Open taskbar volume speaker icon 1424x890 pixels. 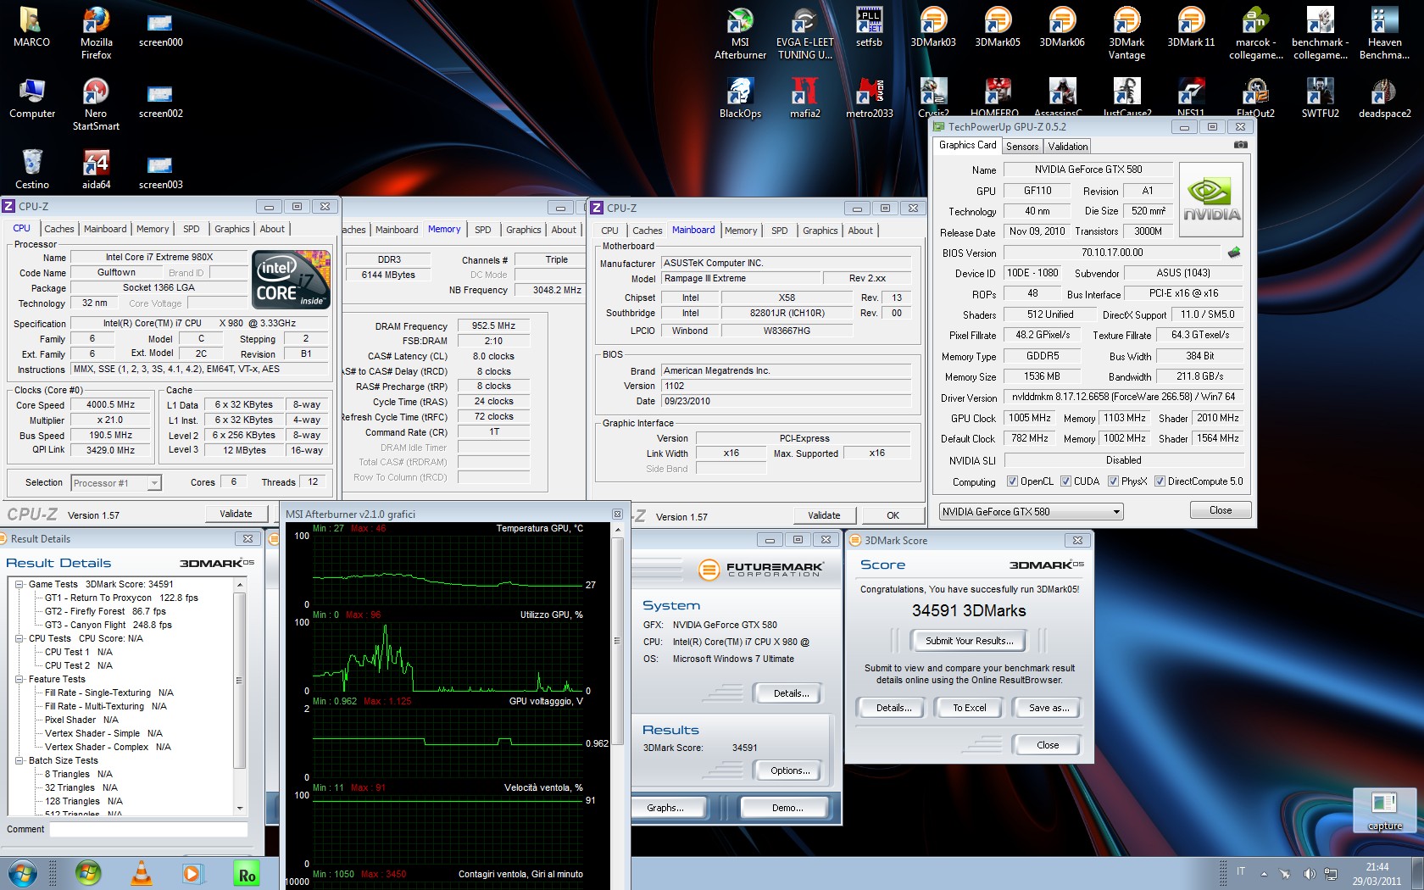click(1309, 873)
